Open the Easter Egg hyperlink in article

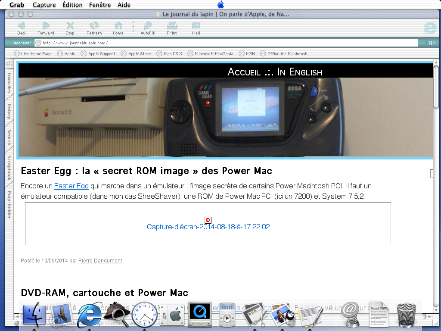tap(71, 186)
